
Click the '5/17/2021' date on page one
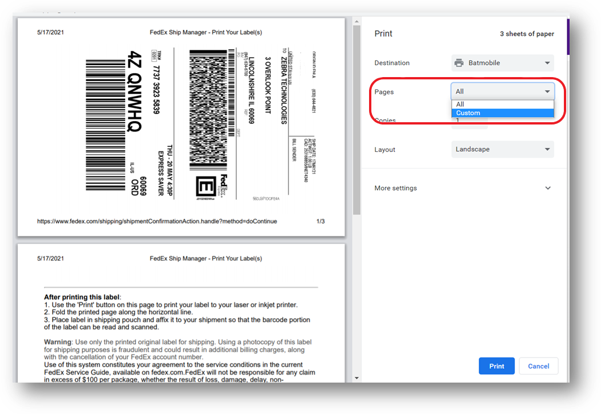[x=50, y=33]
